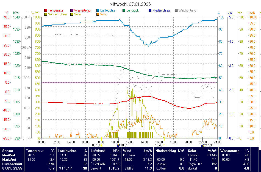Image resolution: width=261 pixels, height=172 pixels.
Task: Click the sunrise icon next to 08:10
Action: tap(101, 145)
